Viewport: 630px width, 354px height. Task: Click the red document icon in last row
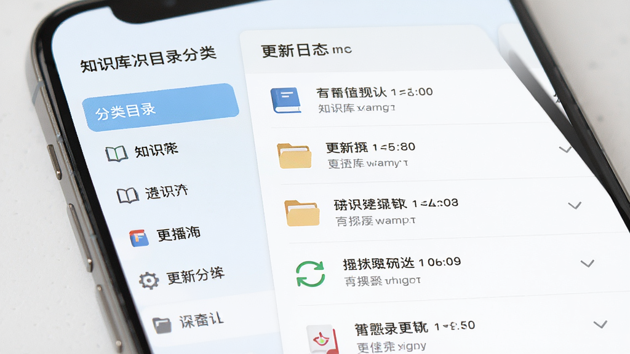coord(321,339)
